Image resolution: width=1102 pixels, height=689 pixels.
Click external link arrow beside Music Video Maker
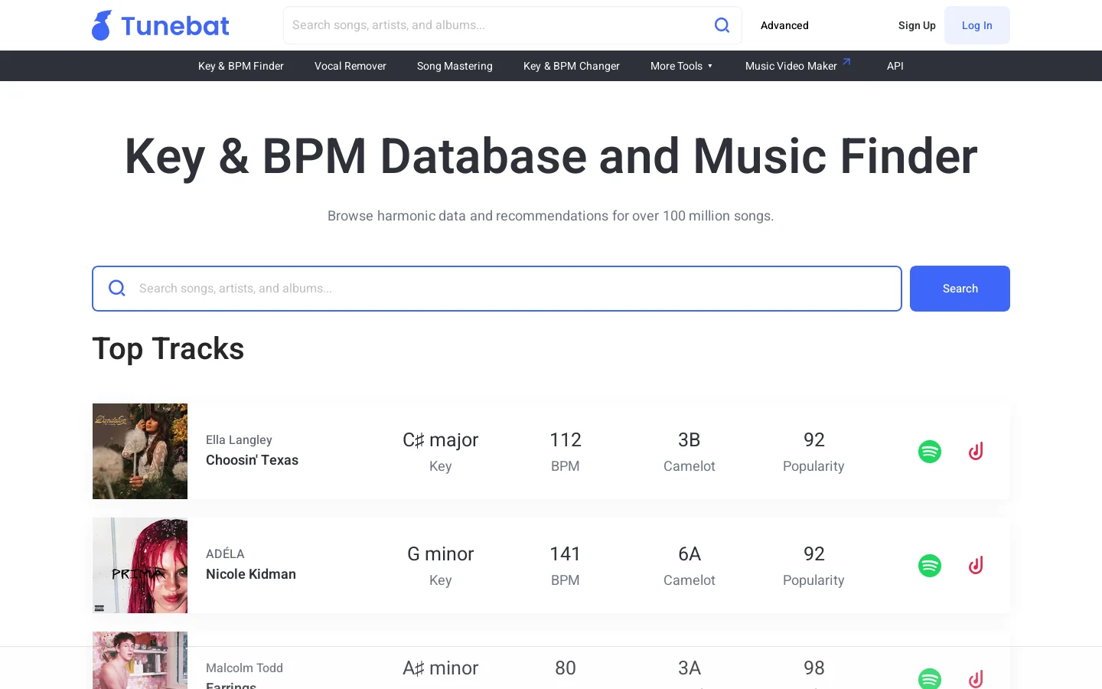[846, 62]
